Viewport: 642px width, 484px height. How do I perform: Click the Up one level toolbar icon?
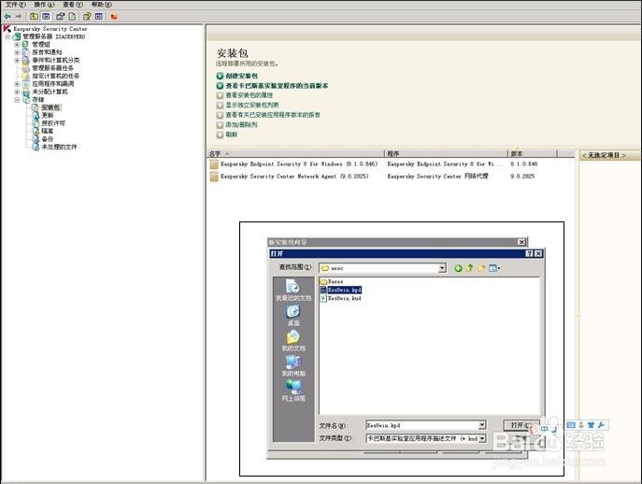pos(35,17)
